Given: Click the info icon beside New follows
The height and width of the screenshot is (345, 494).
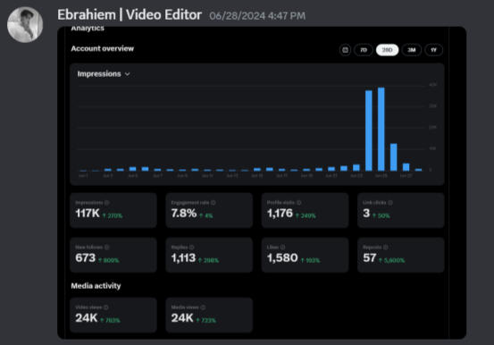Looking at the screenshot, I should (x=107, y=248).
